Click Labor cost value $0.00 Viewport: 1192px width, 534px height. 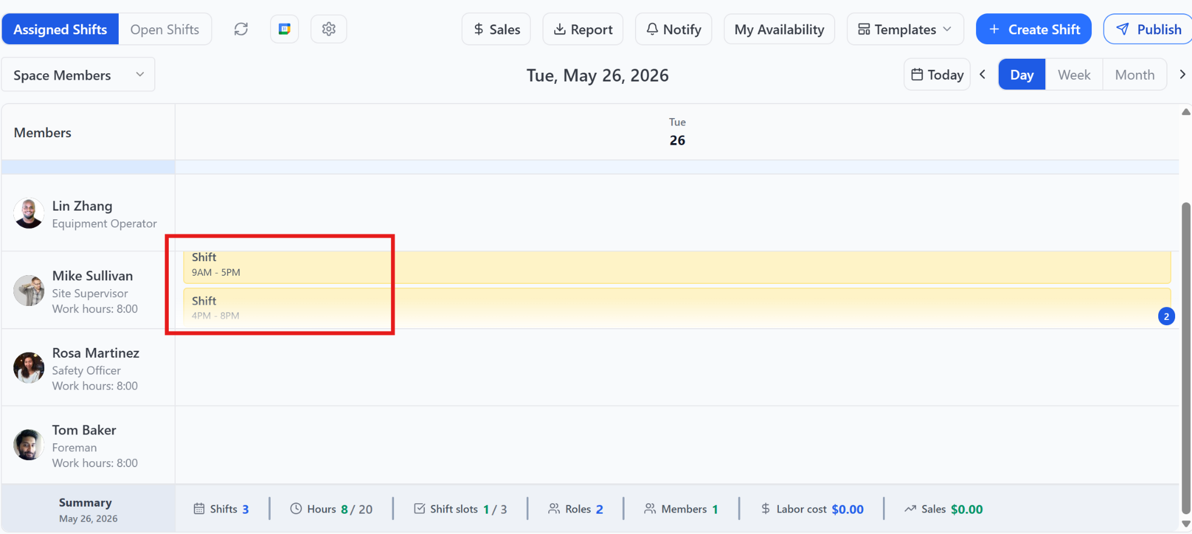[847, 509]
